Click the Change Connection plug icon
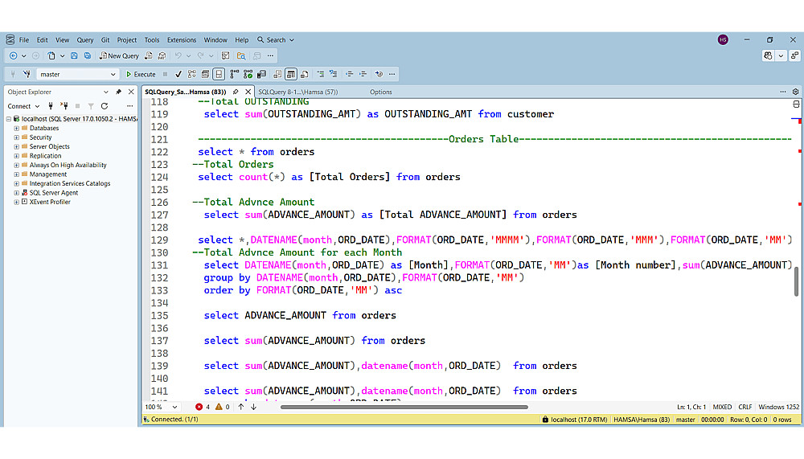The width and height of the screenshot is (804, 459). pyautogui.click(x=27, y=75)
